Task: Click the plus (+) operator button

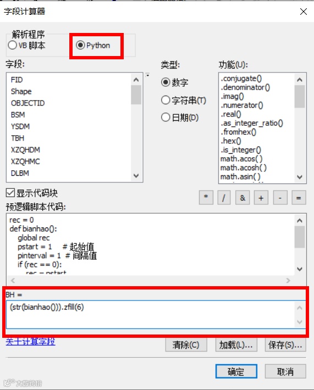Action: 261,198
